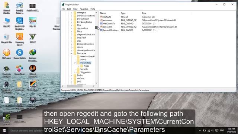Expand the TriggerInfo subkey
238x134 pixels.
(x=75, y=72)
